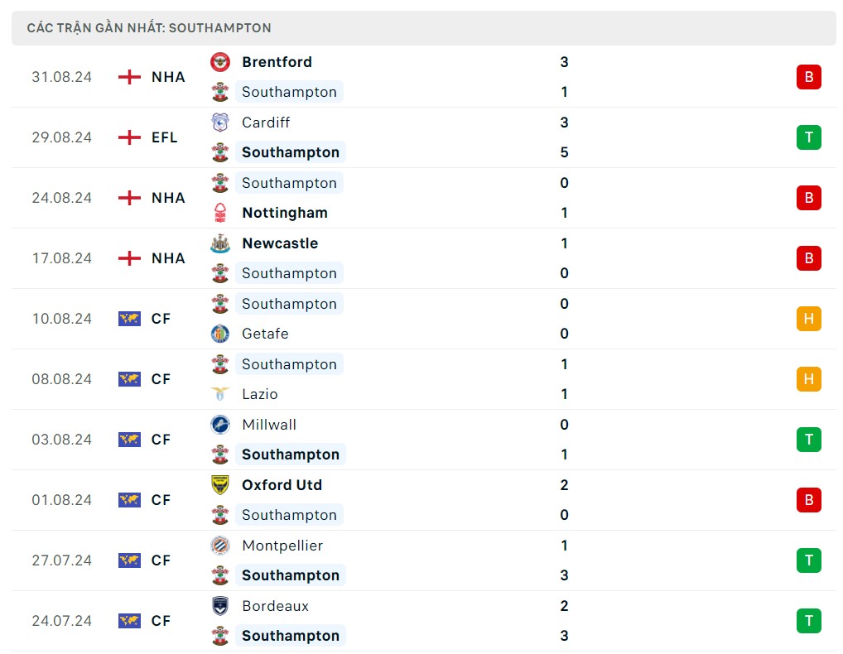Click the Getafe club crest icon

pyautogui.click(x=219, y=334)
